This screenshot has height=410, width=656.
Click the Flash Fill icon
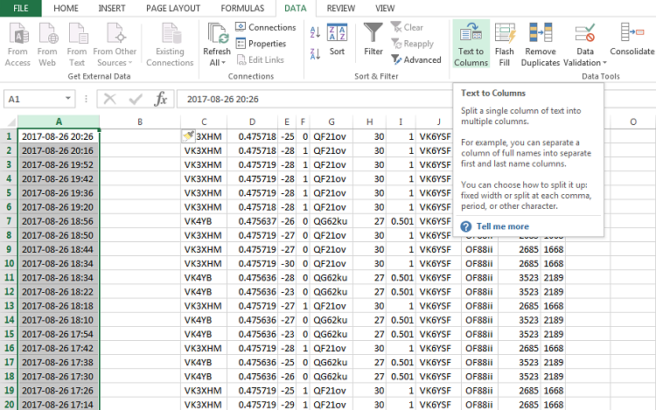tap(505, 44)
